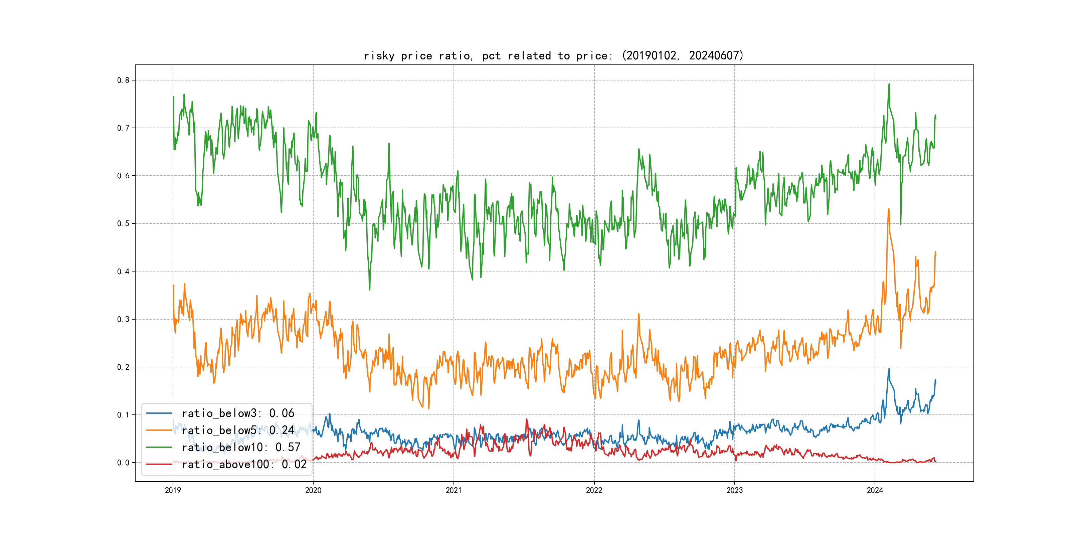
Task: Select the 'ratio_above100: 0.02' legend label
Action: coord(244,464)
